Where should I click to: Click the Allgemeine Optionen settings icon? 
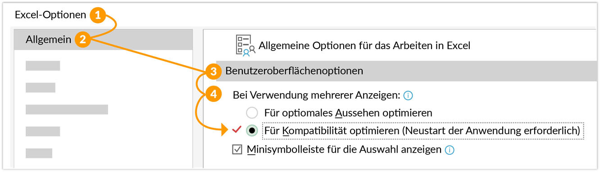click(x=245, y=45)
